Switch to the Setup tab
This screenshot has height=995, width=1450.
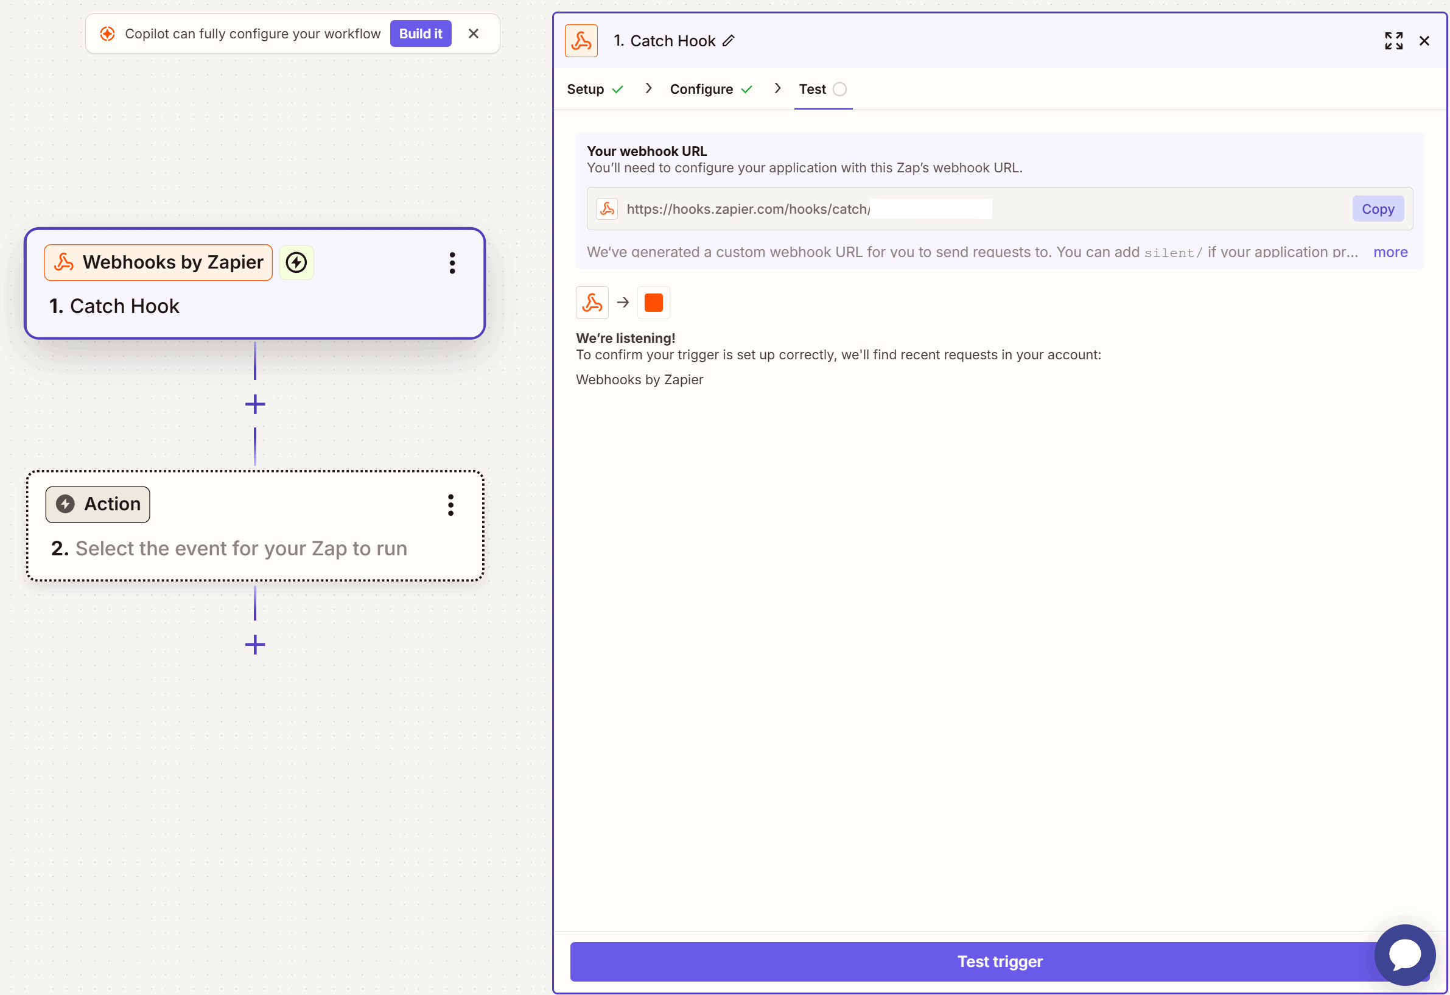(x=585, y=90)
